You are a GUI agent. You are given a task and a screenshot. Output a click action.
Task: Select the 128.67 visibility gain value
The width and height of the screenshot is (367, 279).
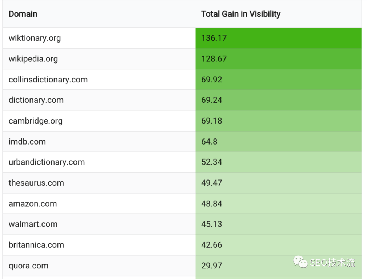214,59
